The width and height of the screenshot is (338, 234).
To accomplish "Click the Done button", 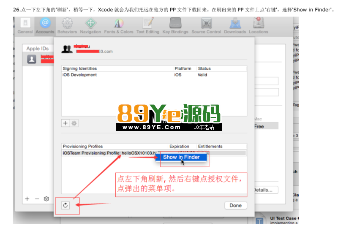I will (236, 205).
